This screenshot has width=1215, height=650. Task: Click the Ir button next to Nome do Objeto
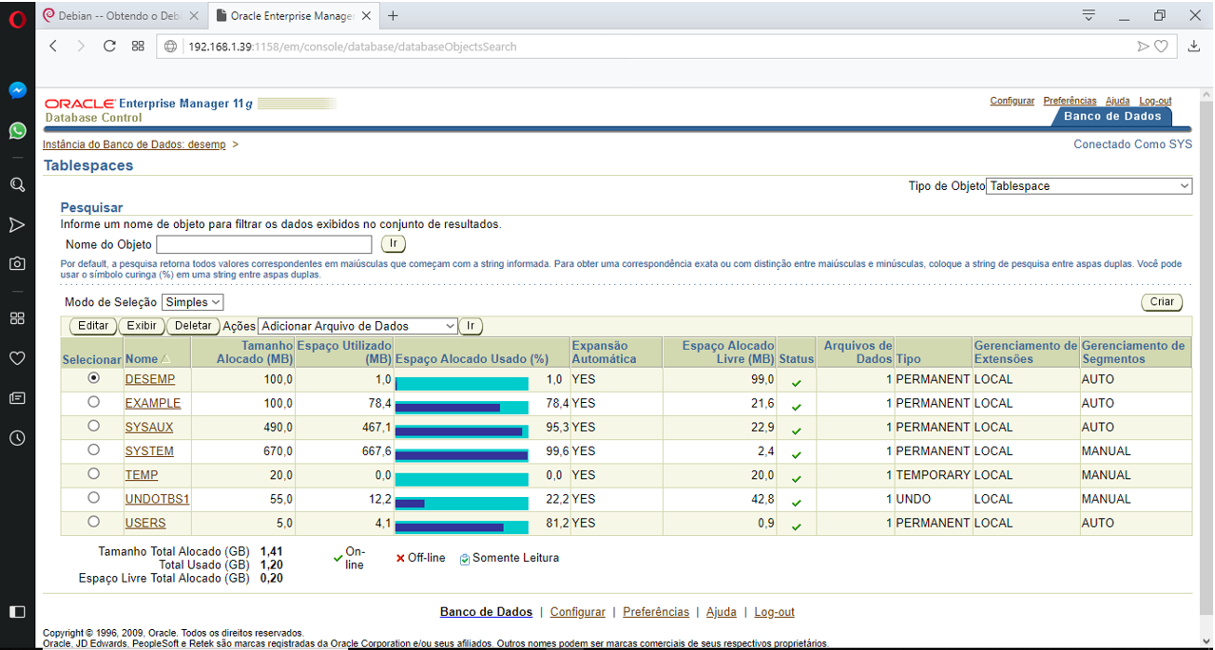tap(394, 244)
